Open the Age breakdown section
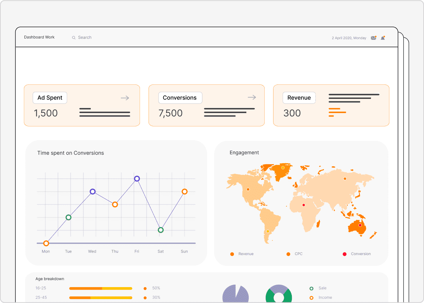This screenshot has height=303, width=424. point(50,279)
